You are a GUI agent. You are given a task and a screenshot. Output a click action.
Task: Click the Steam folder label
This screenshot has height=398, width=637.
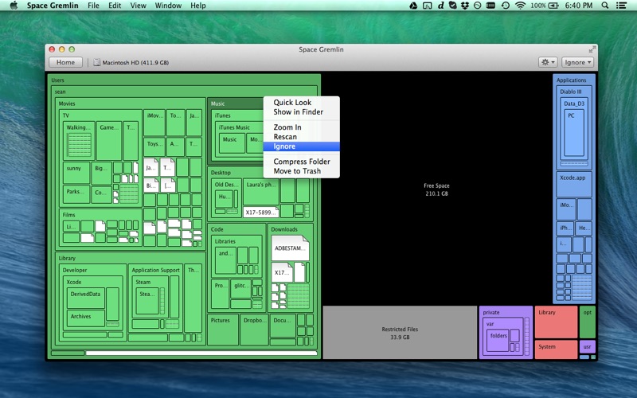(143, 282)
